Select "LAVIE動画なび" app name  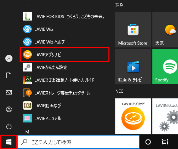(48, 105)
